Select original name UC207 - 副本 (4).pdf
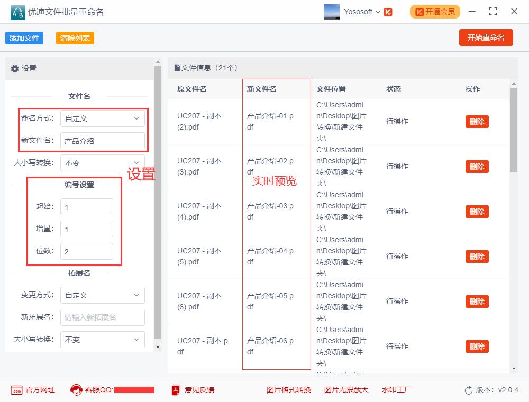Screen dimensions: 529x402 tap(199, 212)
